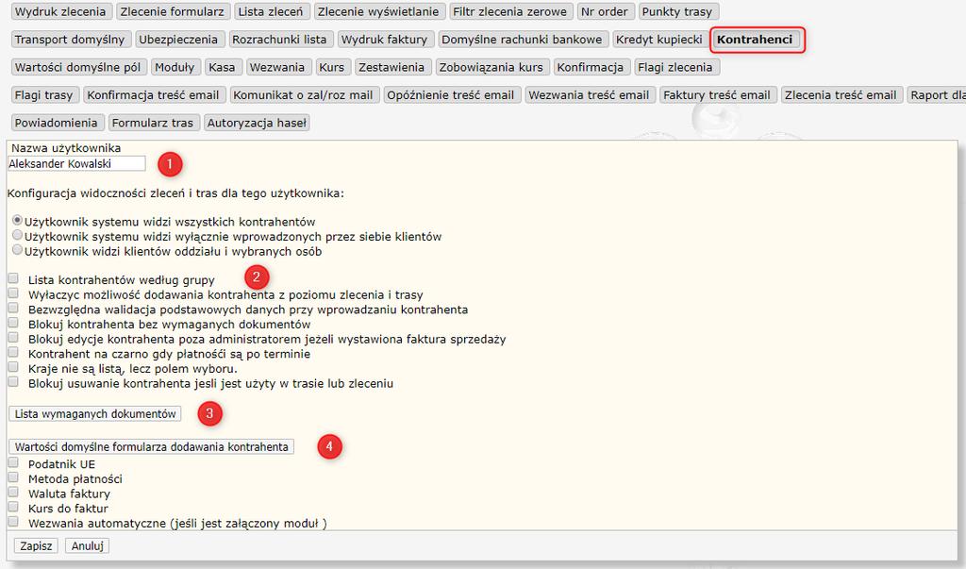Viewport: 966px width, 569px height.
Task: Enable Kontrahent na czarno gdy płatności po terminie
Action: pos(13,353)
